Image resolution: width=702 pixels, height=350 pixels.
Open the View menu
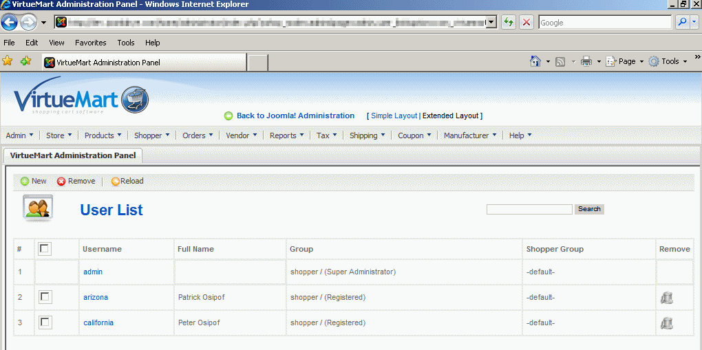[x=57, y=43]
